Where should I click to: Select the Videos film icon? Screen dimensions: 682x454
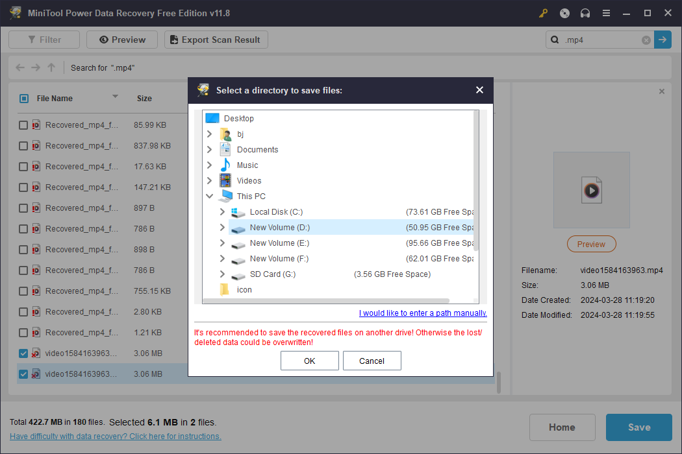225,181
